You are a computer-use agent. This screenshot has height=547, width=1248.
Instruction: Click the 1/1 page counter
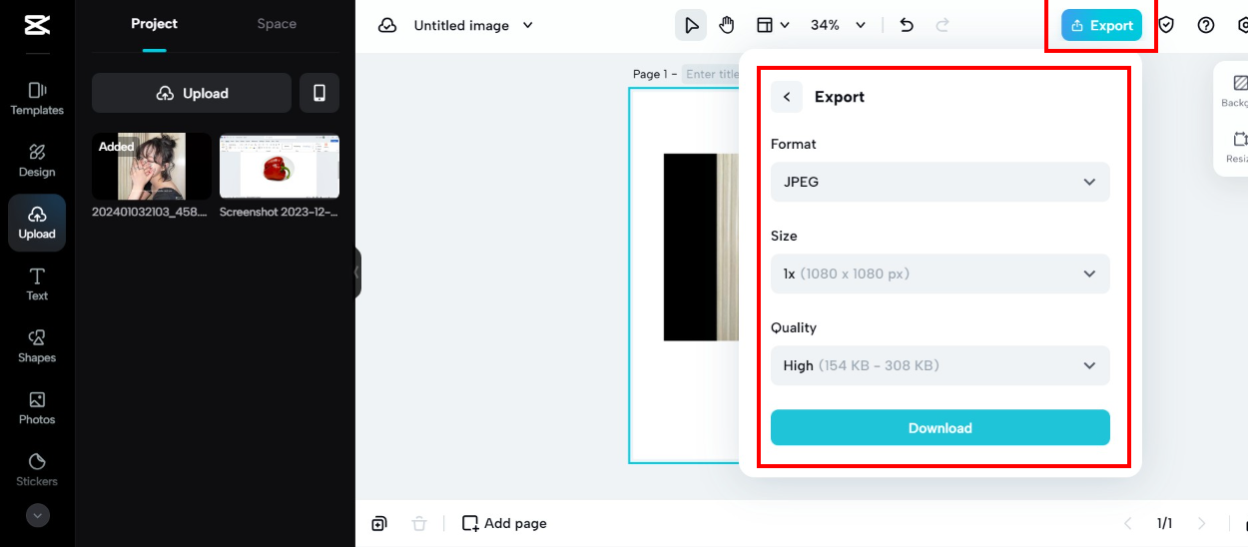click(x=1164, y=523)
